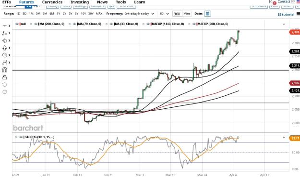Viewport: 300px width, 179px height.
Task: Open the ETFs menu
Action: [7, 2]
